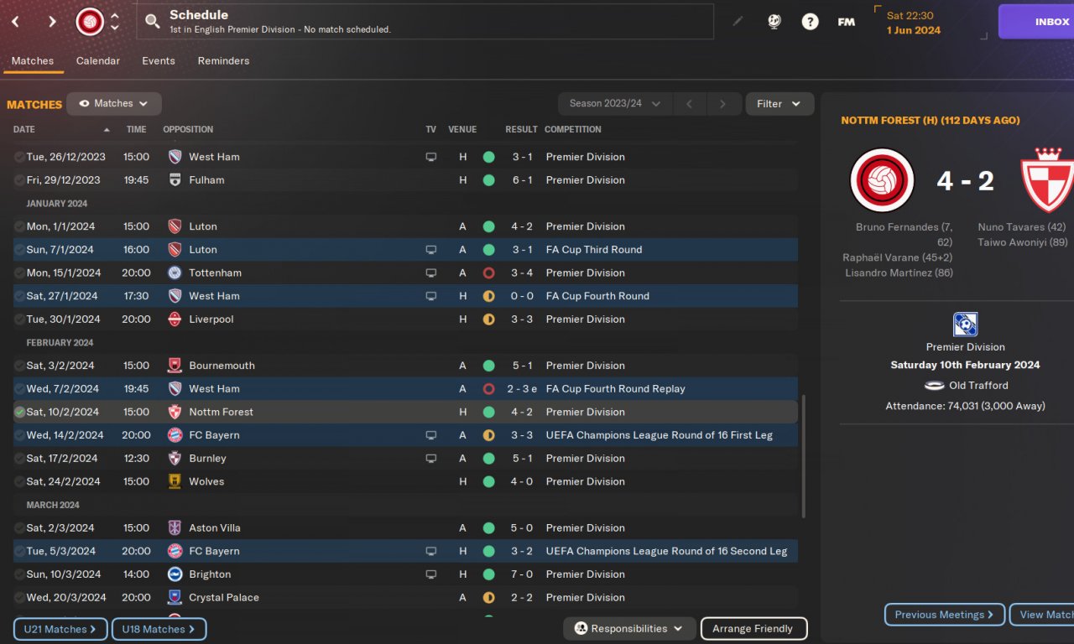This screenshot has height=644, width=1074.
Task: Click the red loss indicator for Tottenham match
Action: 488,273
